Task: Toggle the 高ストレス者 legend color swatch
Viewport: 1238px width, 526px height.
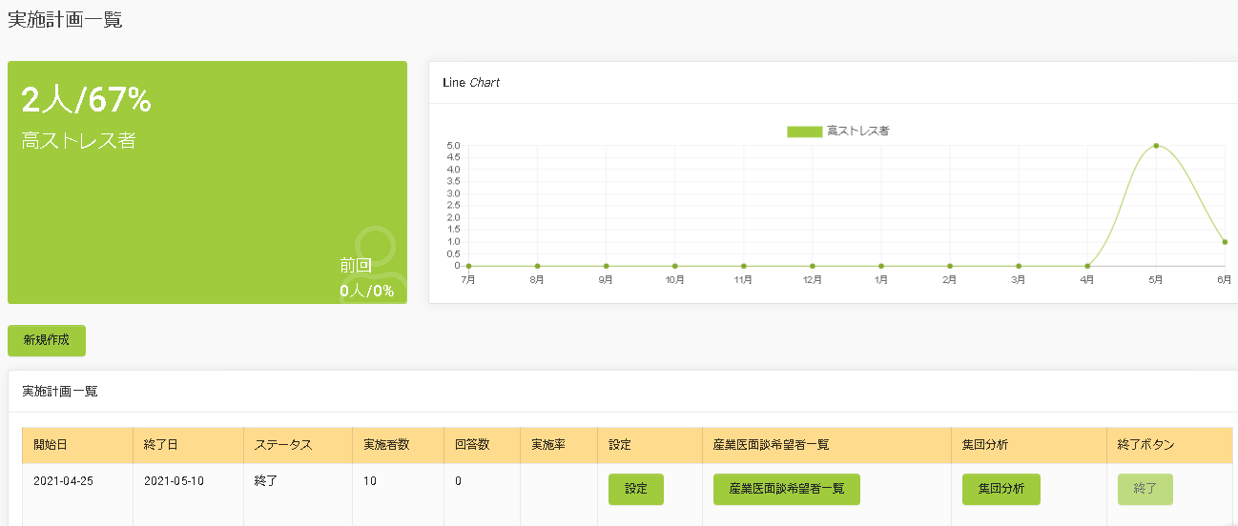Action: tap(804, 131)
